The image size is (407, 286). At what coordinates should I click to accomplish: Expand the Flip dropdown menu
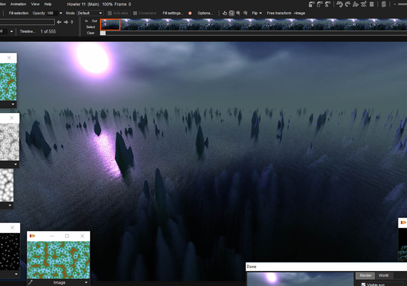pos(257,13)
